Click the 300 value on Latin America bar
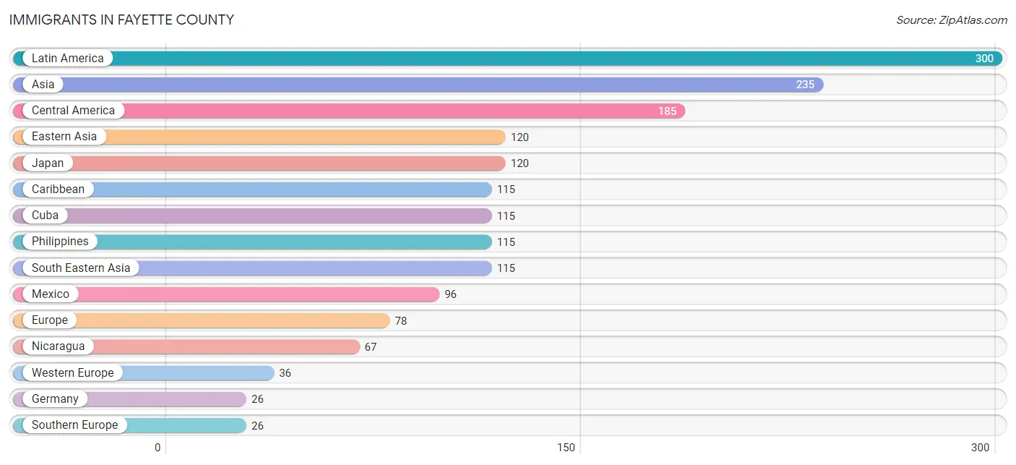 984,59
